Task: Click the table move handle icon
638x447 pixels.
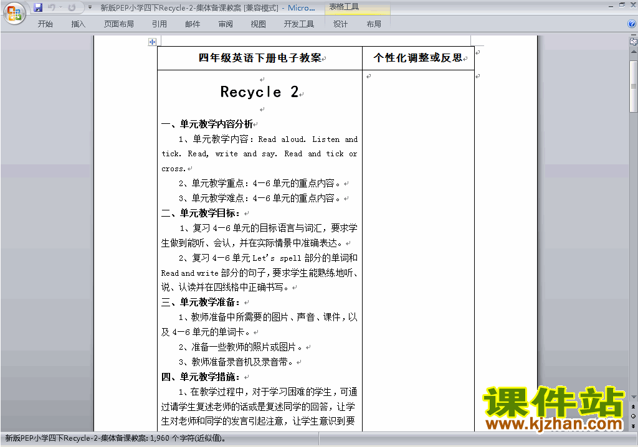Action: point(152,42)
